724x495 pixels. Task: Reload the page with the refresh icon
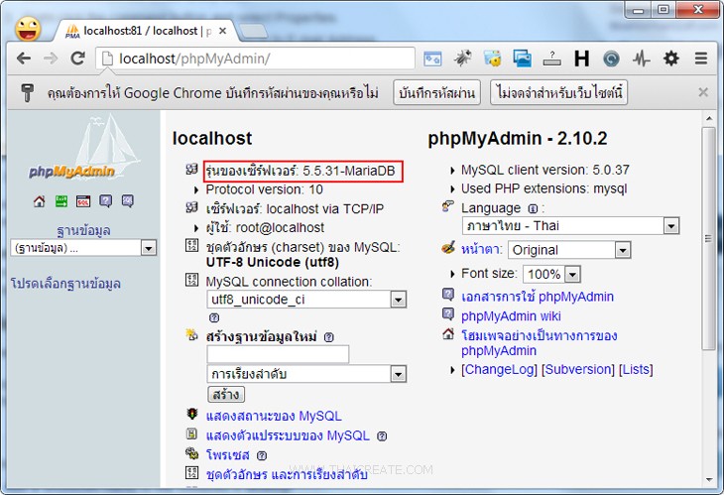77,59
